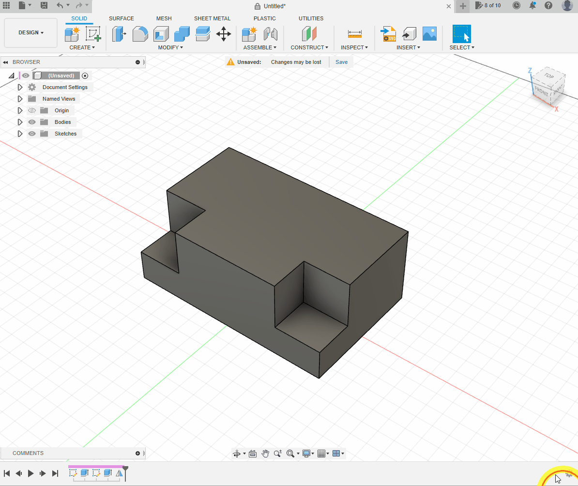Image resolution: width=578 pixels, height=486 pixels.
Task: Open the Pan hand tool
Action: [265, 454]
